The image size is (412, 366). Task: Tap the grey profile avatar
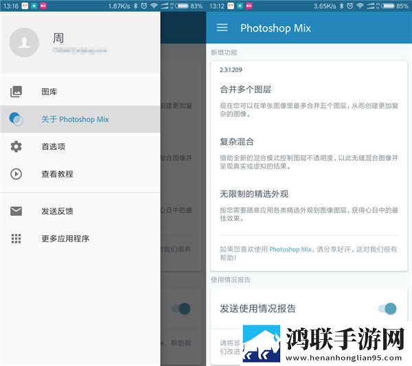(24, 43)
